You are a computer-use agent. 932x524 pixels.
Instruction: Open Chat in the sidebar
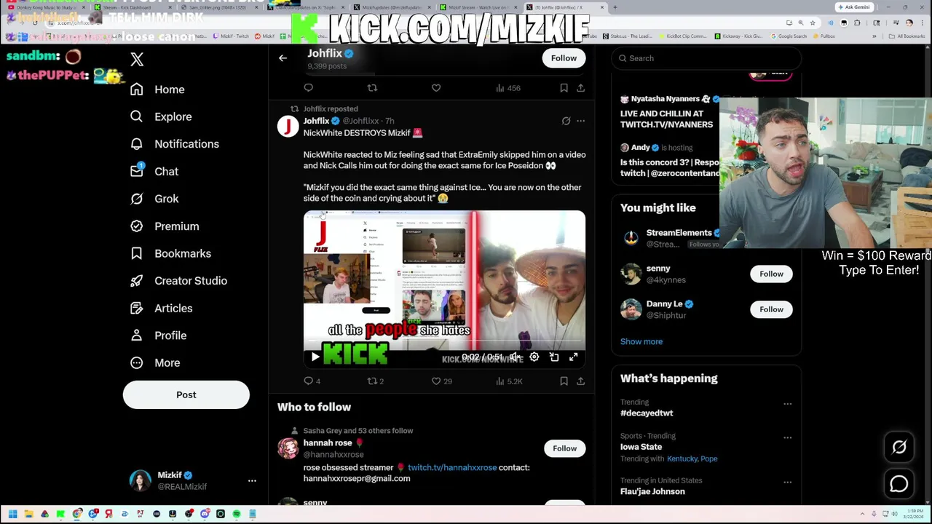[154, 171]
